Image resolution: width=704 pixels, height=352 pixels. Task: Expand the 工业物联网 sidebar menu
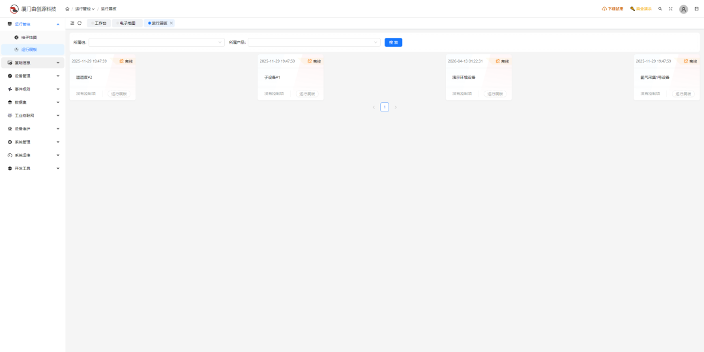(33, 115)
